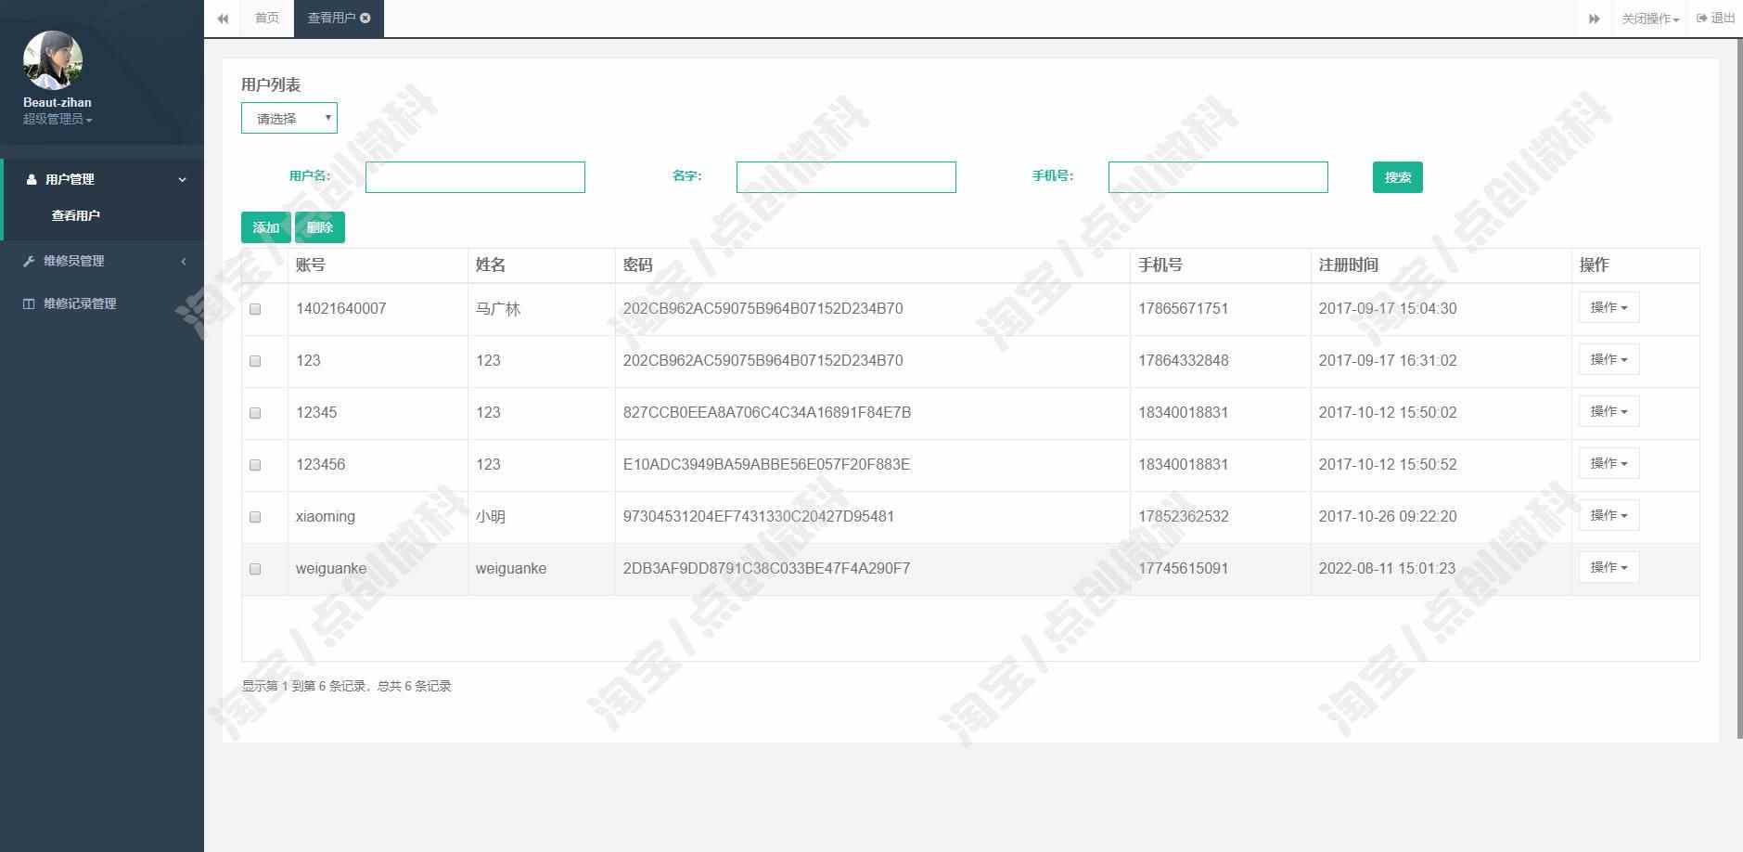This screenshot has height=852, width=1743.
Task: Tick the checkbox for account 12345
Action: point(255,413)
